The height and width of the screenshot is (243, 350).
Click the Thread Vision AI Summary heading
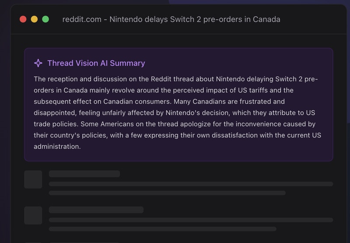(96, 63)
